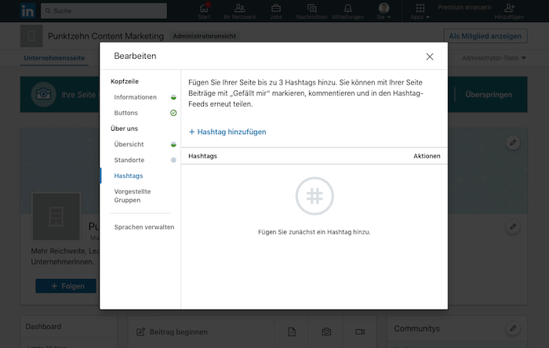Click the green check beside Buttons
Viewport: 549px width, 348px height.
point(173,113)
